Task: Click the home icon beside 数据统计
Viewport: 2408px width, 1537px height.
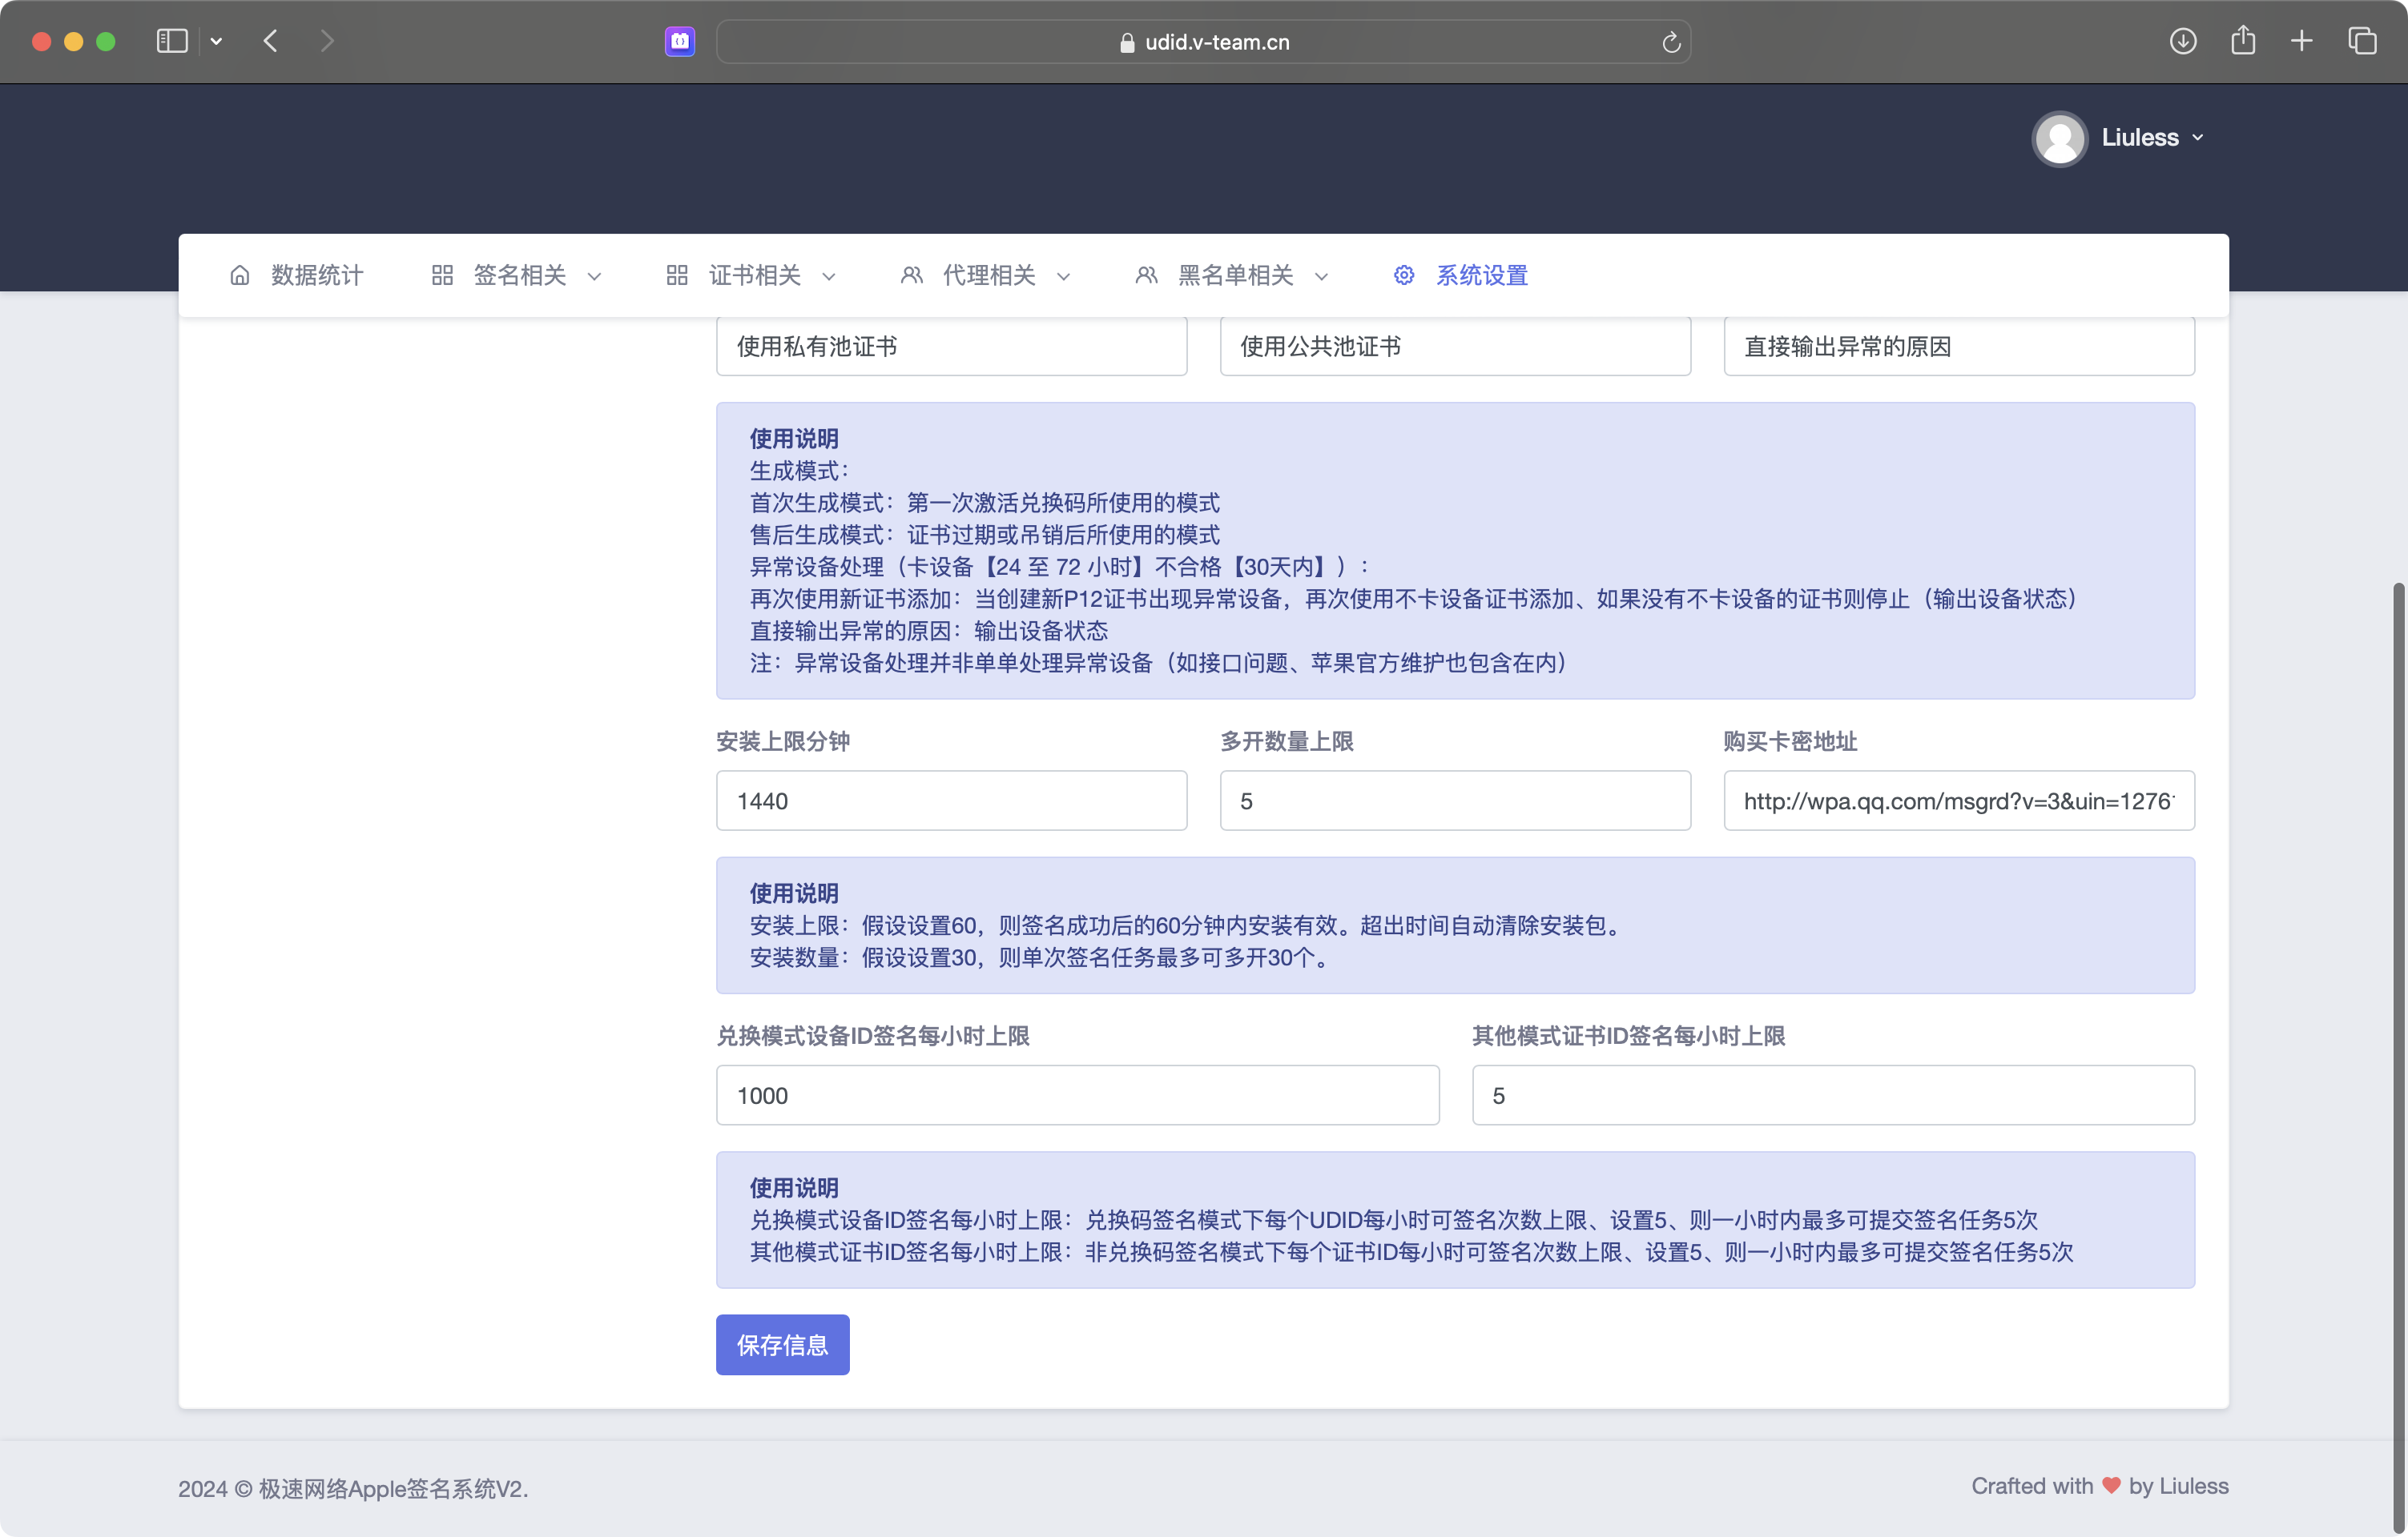Action: coord(240,275)
